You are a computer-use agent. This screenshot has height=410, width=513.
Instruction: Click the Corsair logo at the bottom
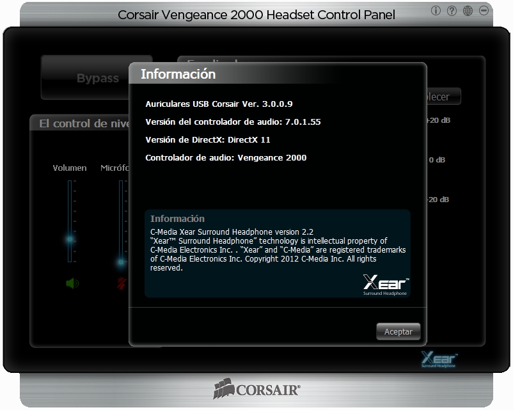[x=256, y=389]
